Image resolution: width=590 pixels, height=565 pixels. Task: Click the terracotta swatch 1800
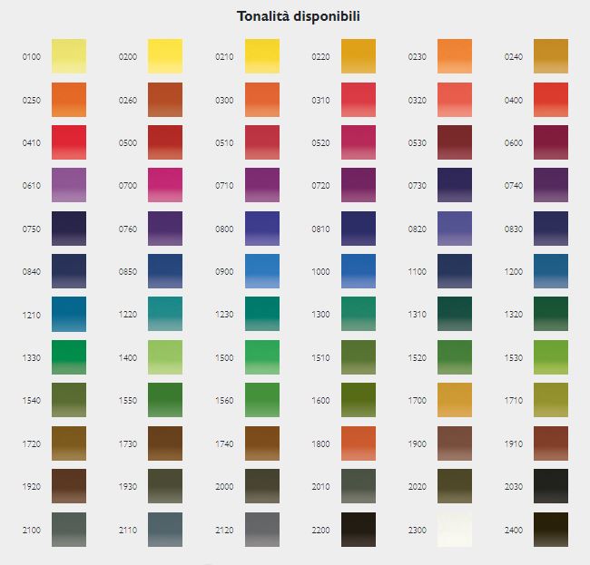[x=359, y=443]
